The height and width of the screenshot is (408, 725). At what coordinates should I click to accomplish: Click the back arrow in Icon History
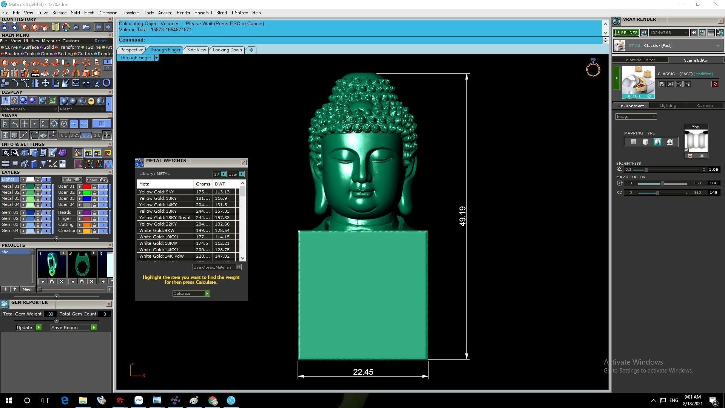tap(98, 27)
